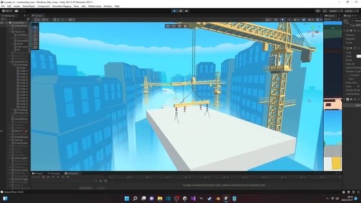Screen dimensions: 361x203
Task: Toggle scene visibility for hidden objects
Action: (x=304, y=20)
